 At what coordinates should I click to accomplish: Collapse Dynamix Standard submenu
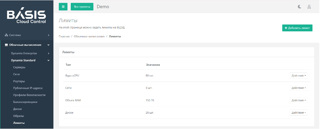pyautogui.click(x=48, y=60)
